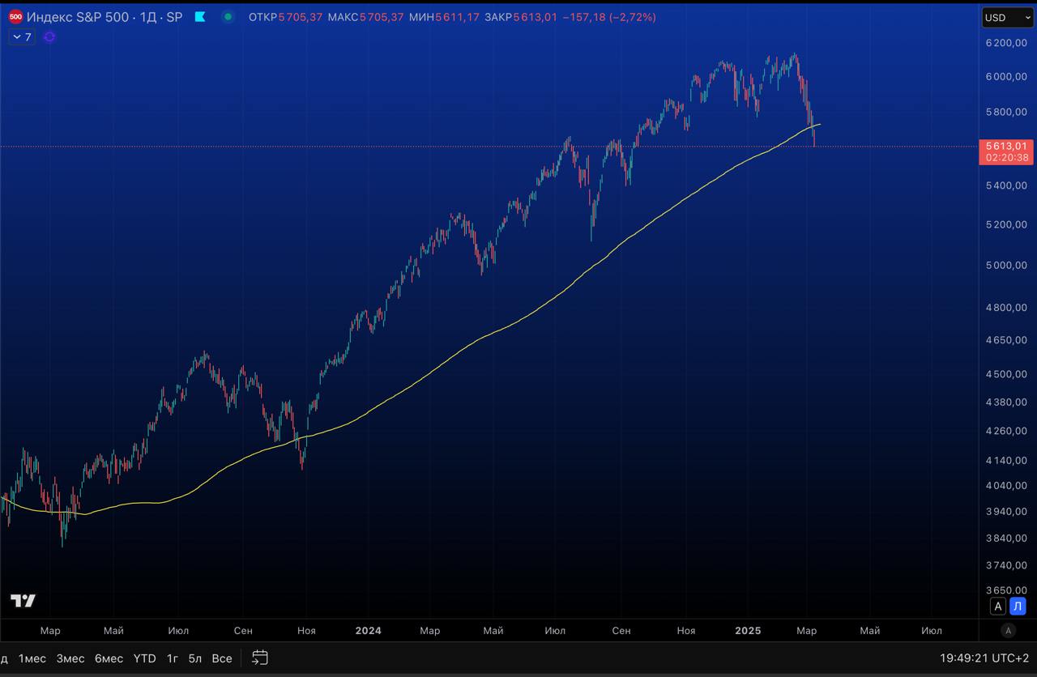Image resolution: width=1037 pixels, height=677 pixels.
Task: Click the 6 000,00 price scale label
Action: pyautogui.click(x=1005, y=77)
